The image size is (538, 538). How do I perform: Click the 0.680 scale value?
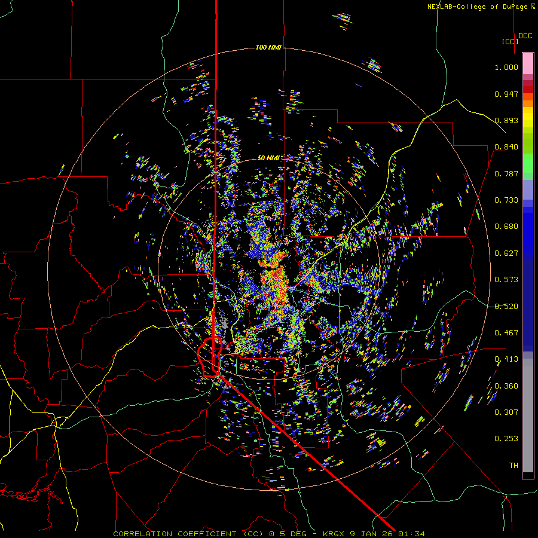tap(506, 227)
